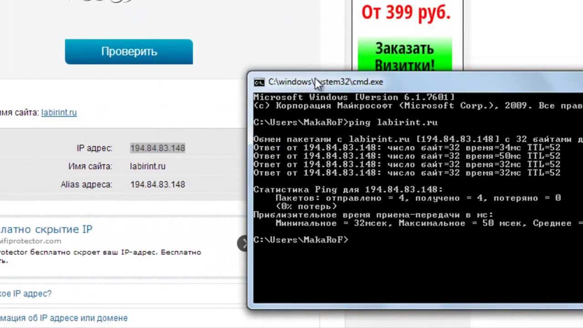The image size is (583, 328).
Task: Click the Microsoft Windows Version 6.1.7601 line
Action: [354, 97]
